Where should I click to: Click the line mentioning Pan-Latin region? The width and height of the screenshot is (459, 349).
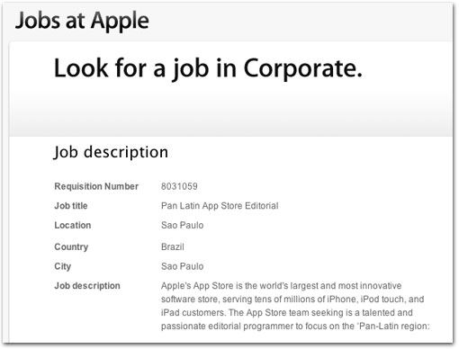[x=295, y=327]
